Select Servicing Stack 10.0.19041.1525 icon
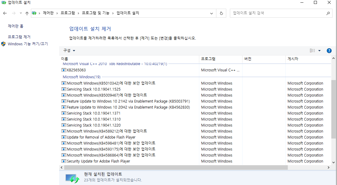 pos(64,89)
